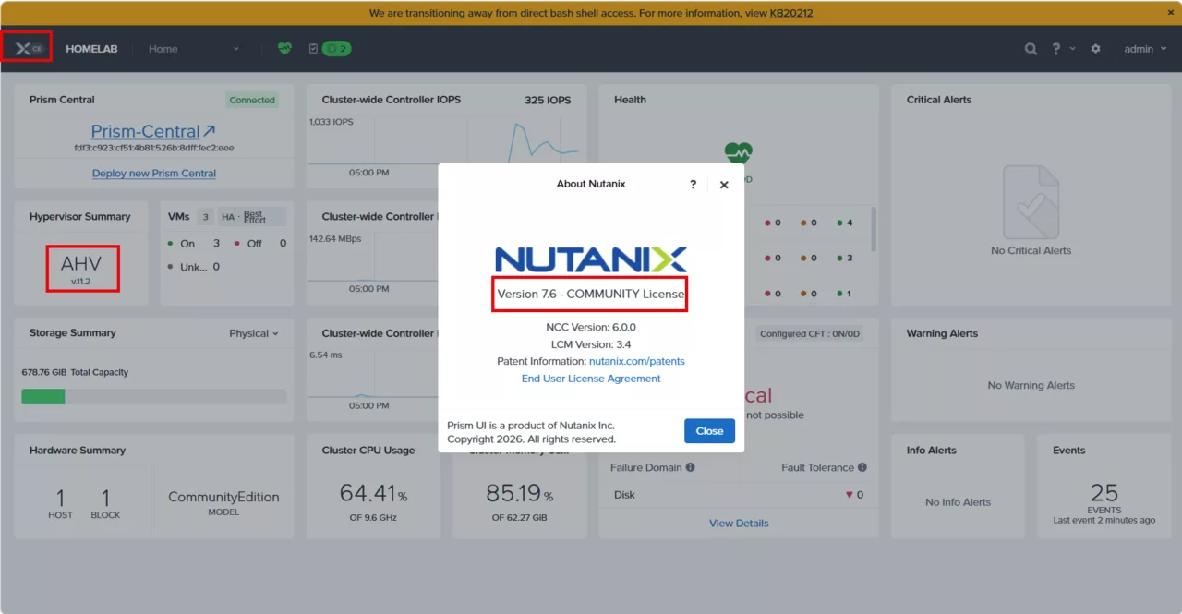Click View Details in data resiliency widget

[x=739, y=523]
